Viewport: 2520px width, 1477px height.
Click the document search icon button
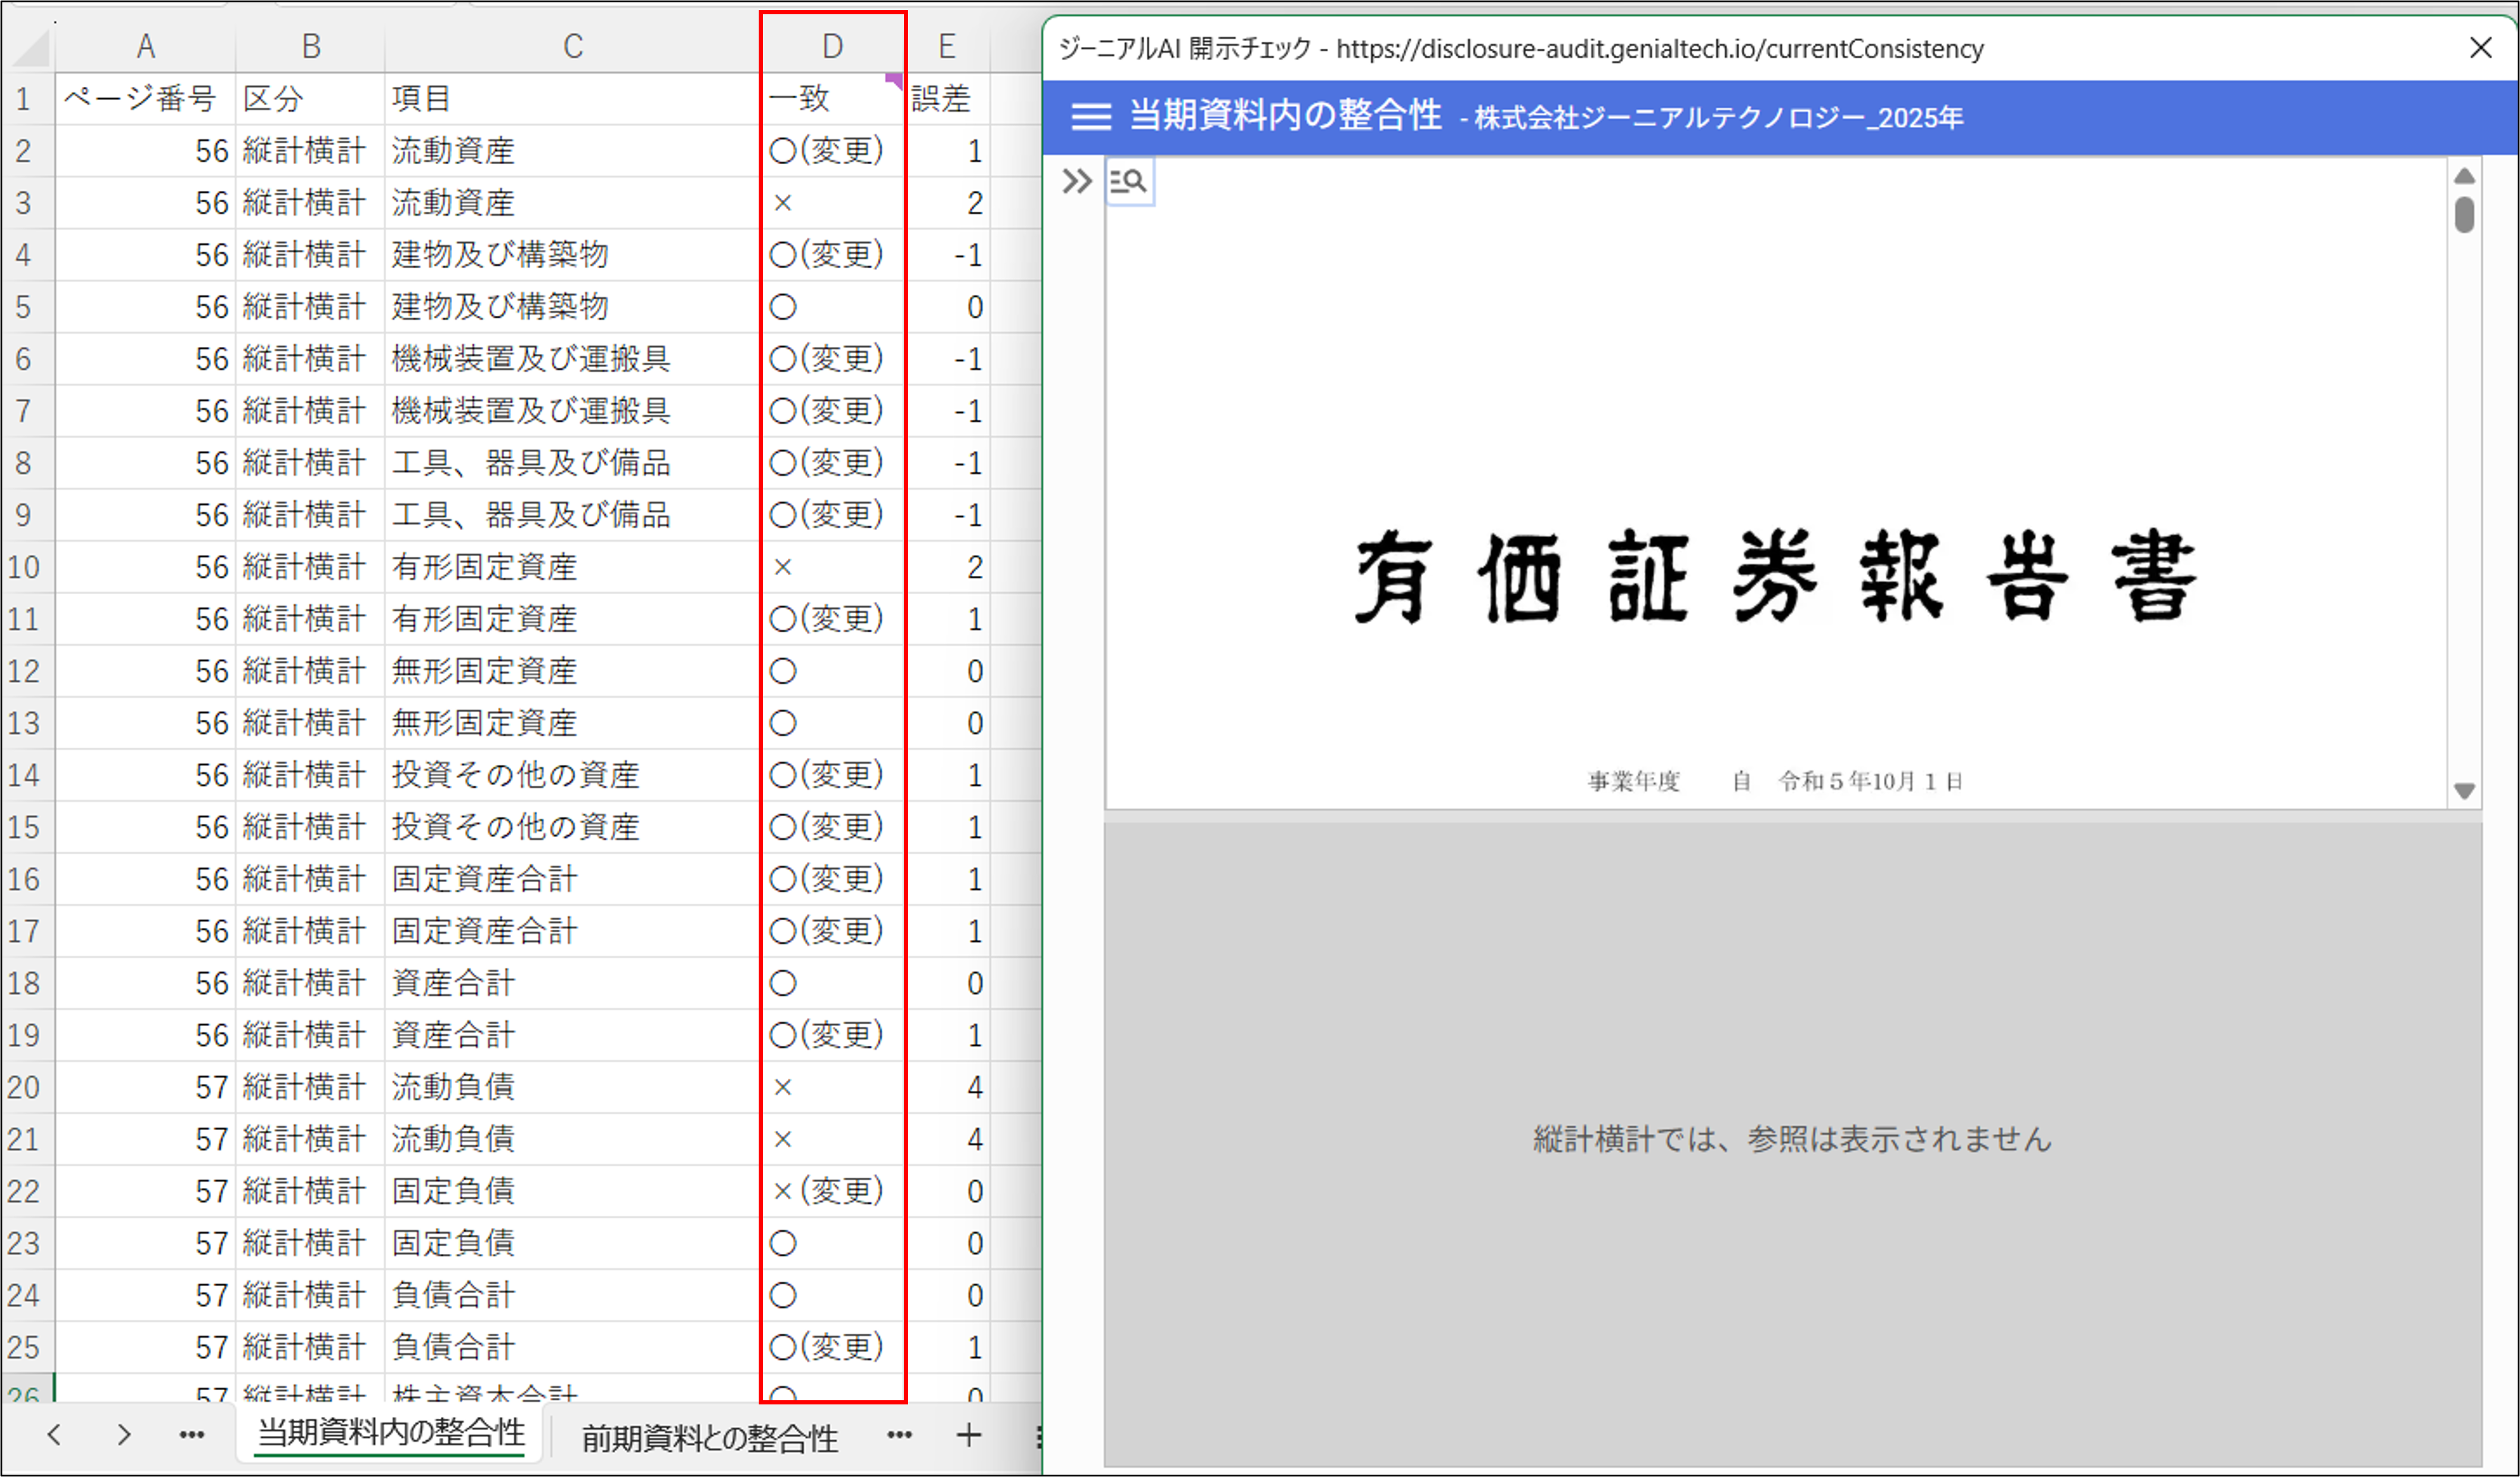click(1129, 181)
